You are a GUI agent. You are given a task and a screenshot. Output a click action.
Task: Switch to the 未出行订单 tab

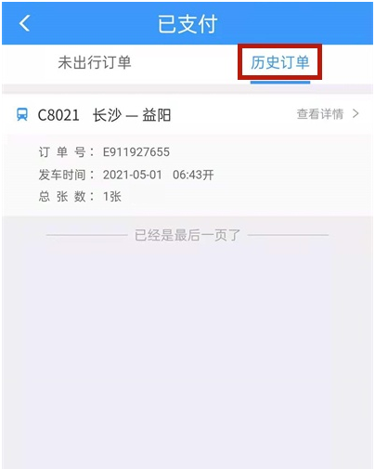[95, 62]
